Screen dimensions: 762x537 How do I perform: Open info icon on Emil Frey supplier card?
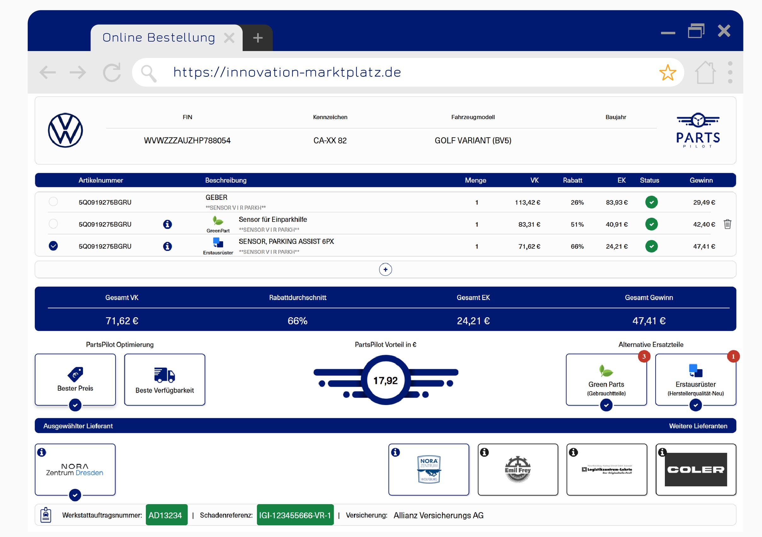[x=484, y=452]
